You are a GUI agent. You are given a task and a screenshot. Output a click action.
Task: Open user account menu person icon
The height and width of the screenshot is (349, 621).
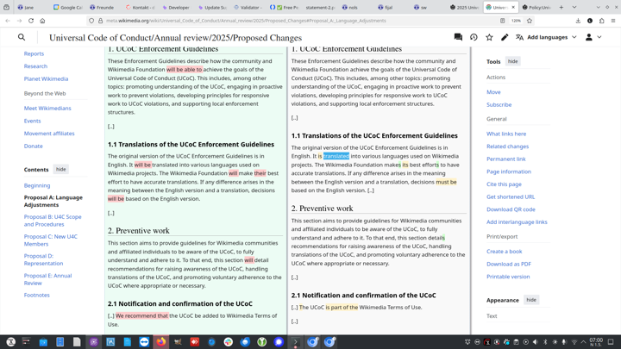(x=589, y=37)
